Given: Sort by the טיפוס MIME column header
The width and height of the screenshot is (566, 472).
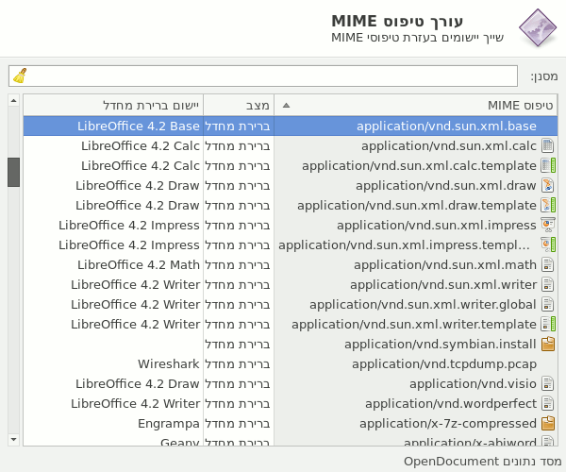Looking at the screenshot, I should [x=417, y=105].
